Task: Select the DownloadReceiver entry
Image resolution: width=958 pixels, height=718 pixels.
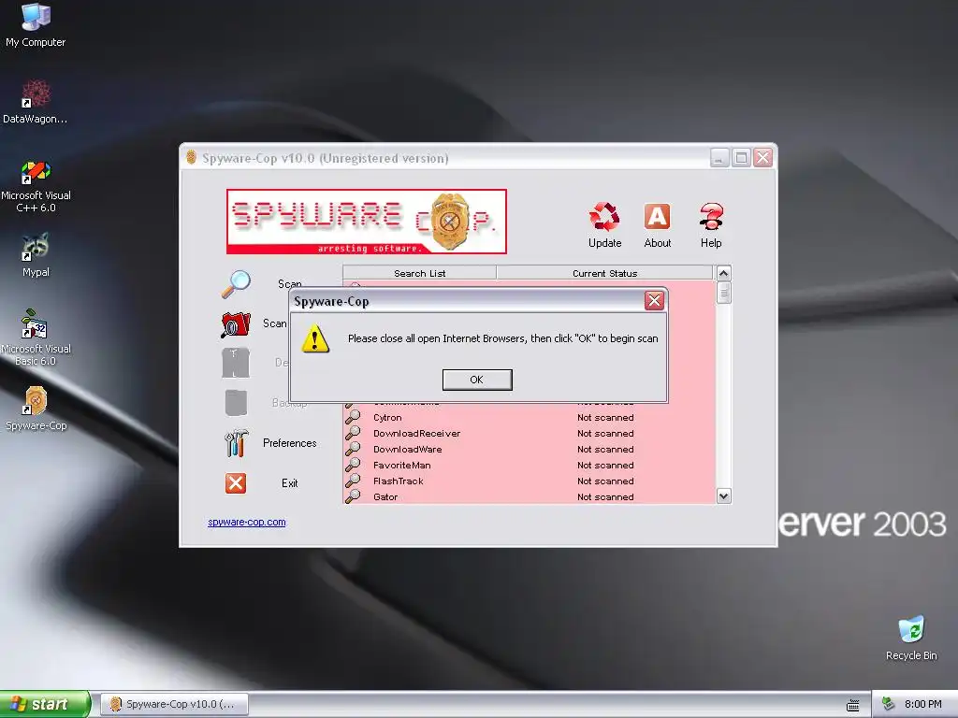Action: click(x=530, y=434)
